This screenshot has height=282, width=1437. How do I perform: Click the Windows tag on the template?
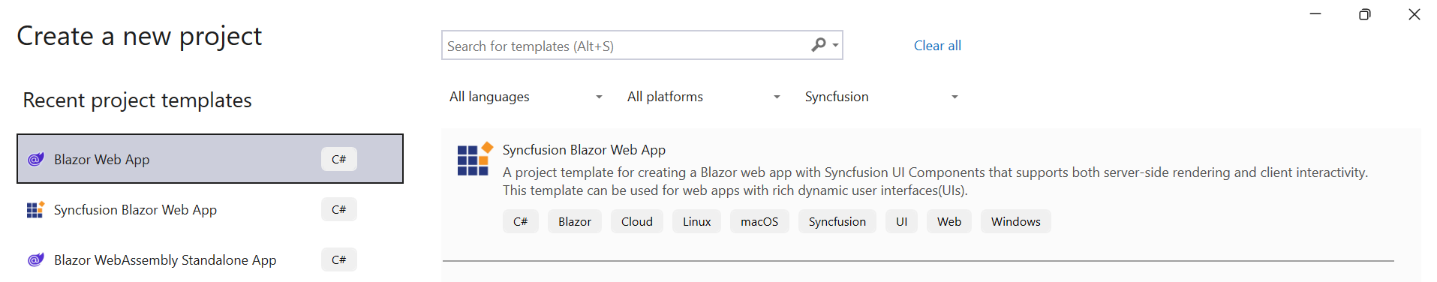1016,221
